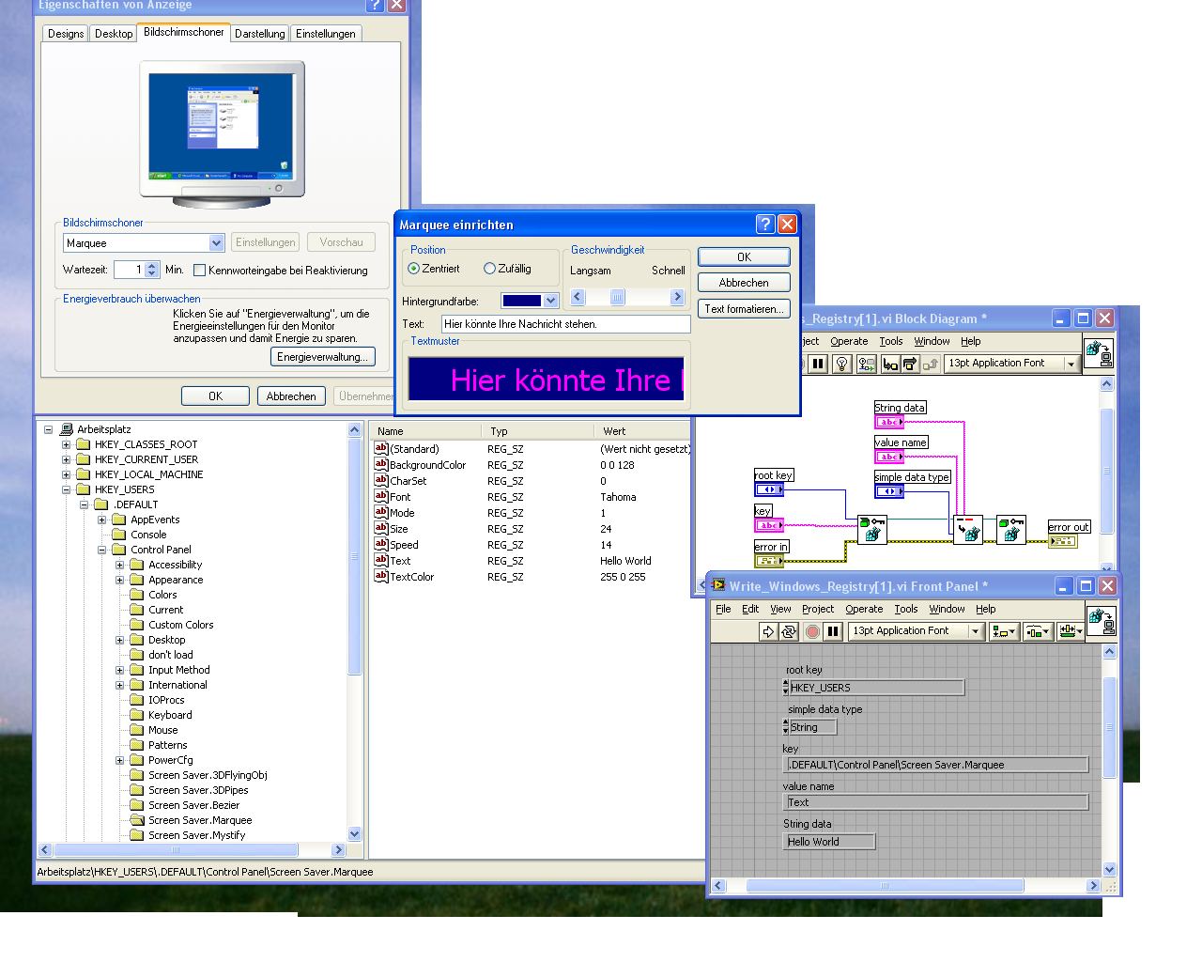Click the Step Into icon in Block Diagram
1202x962 pixels.
[889, 364]
